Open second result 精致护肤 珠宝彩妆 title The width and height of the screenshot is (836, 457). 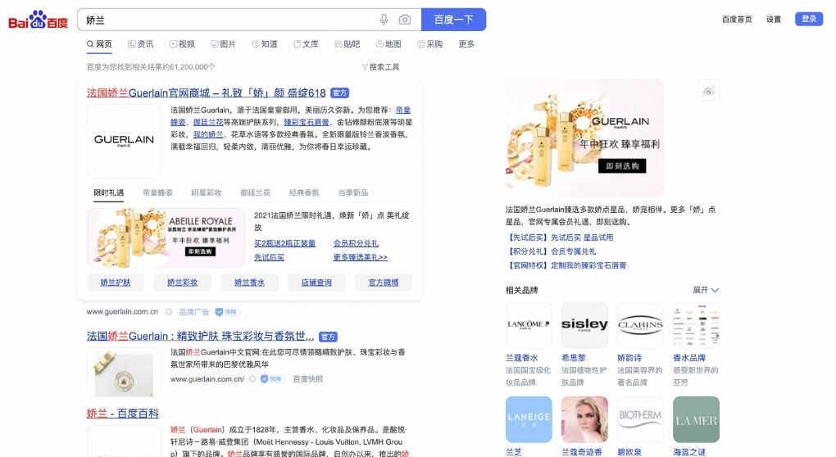(201, 337)
